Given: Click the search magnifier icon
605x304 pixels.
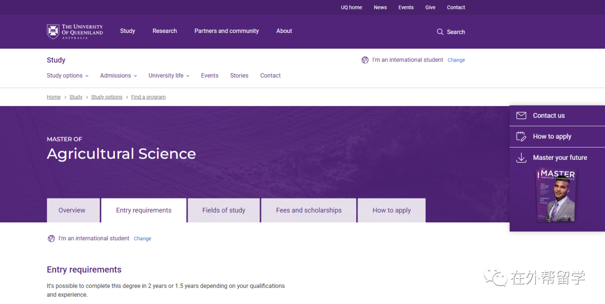Looking at the screenshot, I should (440, 32).
